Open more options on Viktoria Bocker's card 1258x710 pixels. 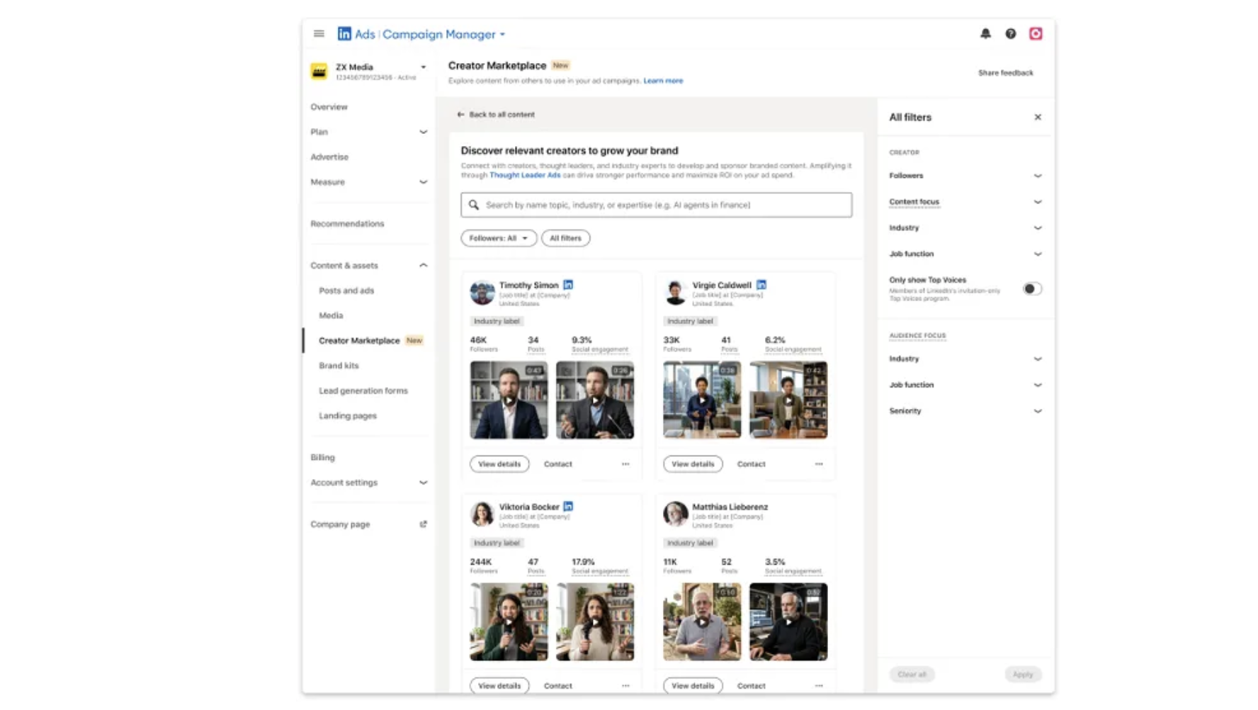625,686
